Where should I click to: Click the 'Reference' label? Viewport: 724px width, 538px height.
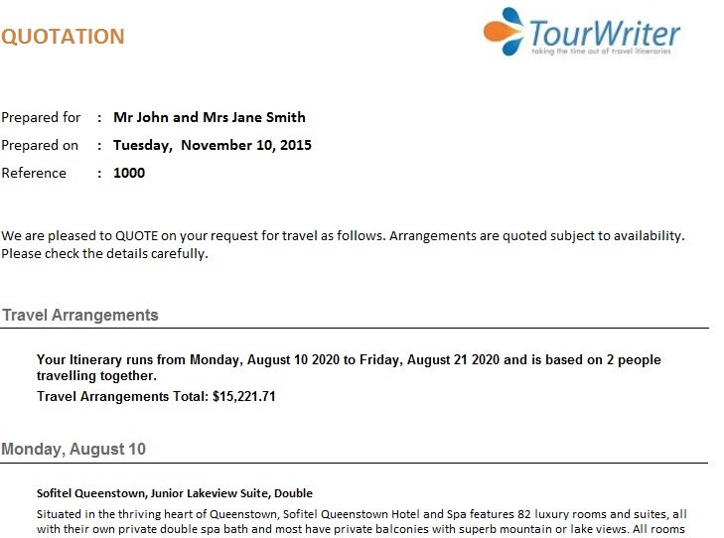pyautogui.click(x=34, y=173)
